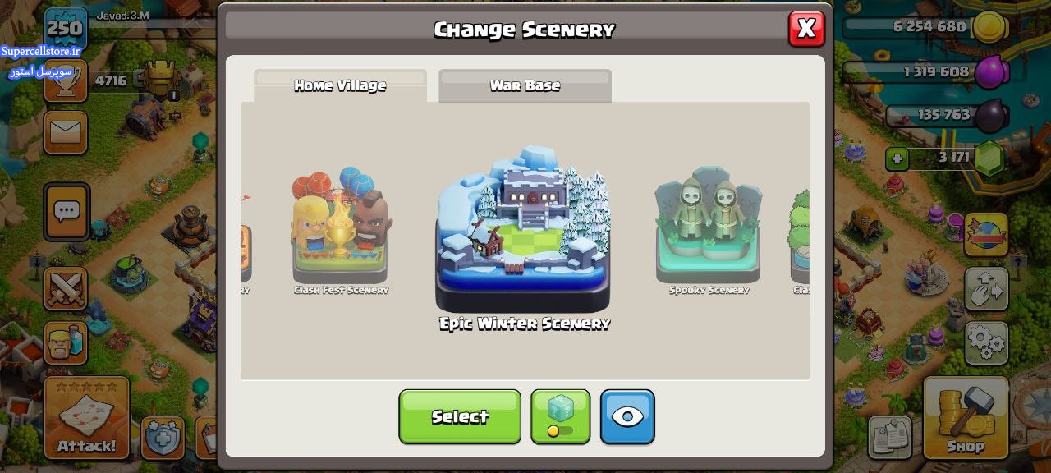Screen dimensions: 1051x473
Task: Open the chat speech bubble icon
Action: (x=66, y=211)
